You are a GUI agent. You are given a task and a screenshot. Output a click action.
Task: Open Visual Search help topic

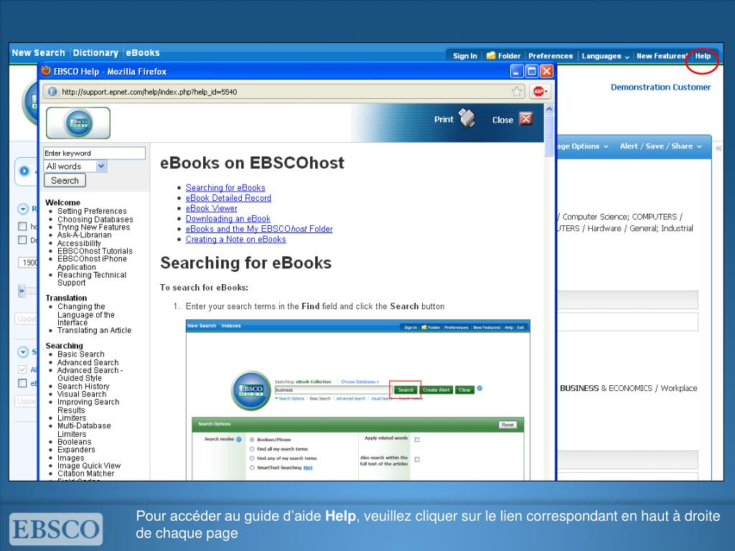82,394
